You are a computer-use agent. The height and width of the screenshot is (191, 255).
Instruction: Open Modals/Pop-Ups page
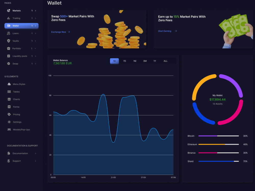(x=21, y=130)
